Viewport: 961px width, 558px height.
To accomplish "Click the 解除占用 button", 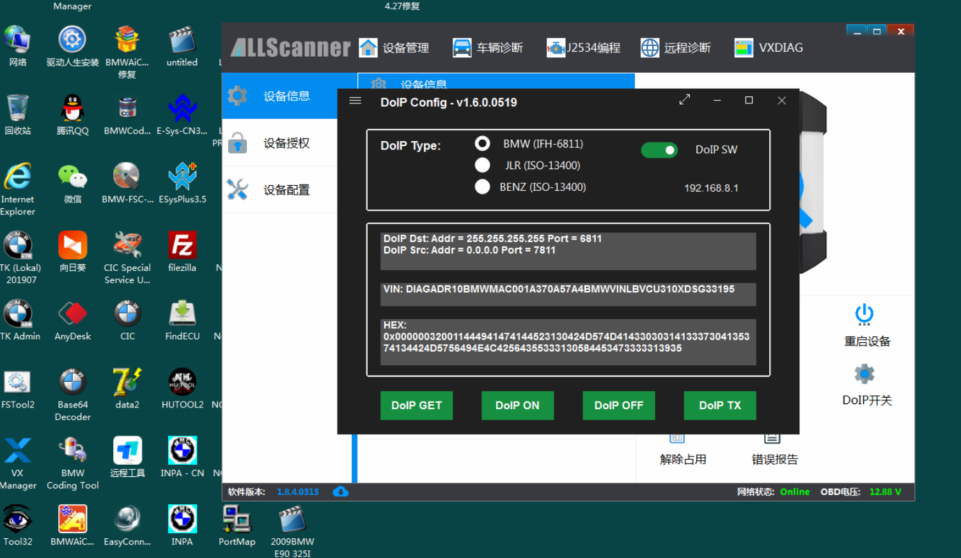I will click(x=683, y=449).
